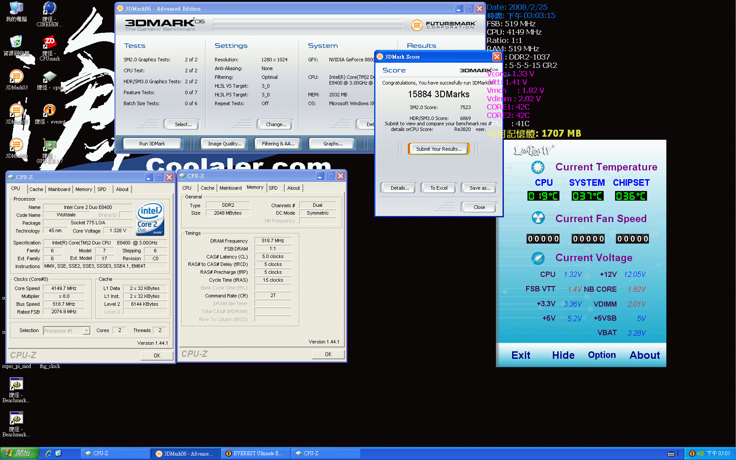This screenshot has width=736, height=460.
Task: Launch the 3DMark03 desktop icon
Action: click(16, 80)
